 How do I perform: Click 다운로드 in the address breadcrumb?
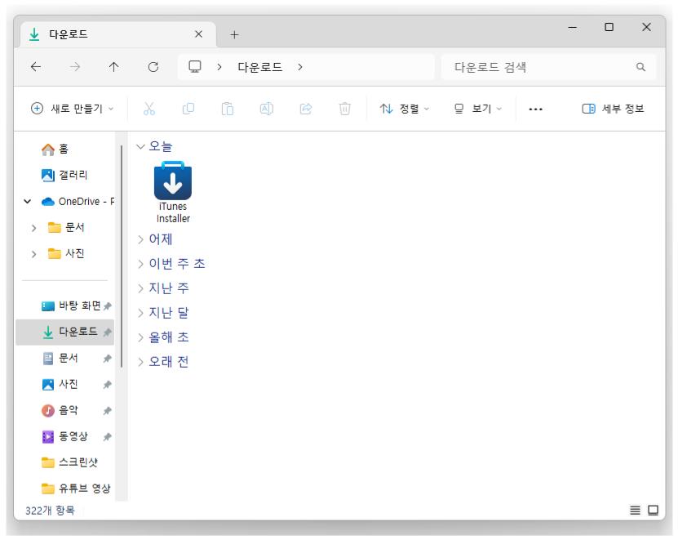point(260,67)
